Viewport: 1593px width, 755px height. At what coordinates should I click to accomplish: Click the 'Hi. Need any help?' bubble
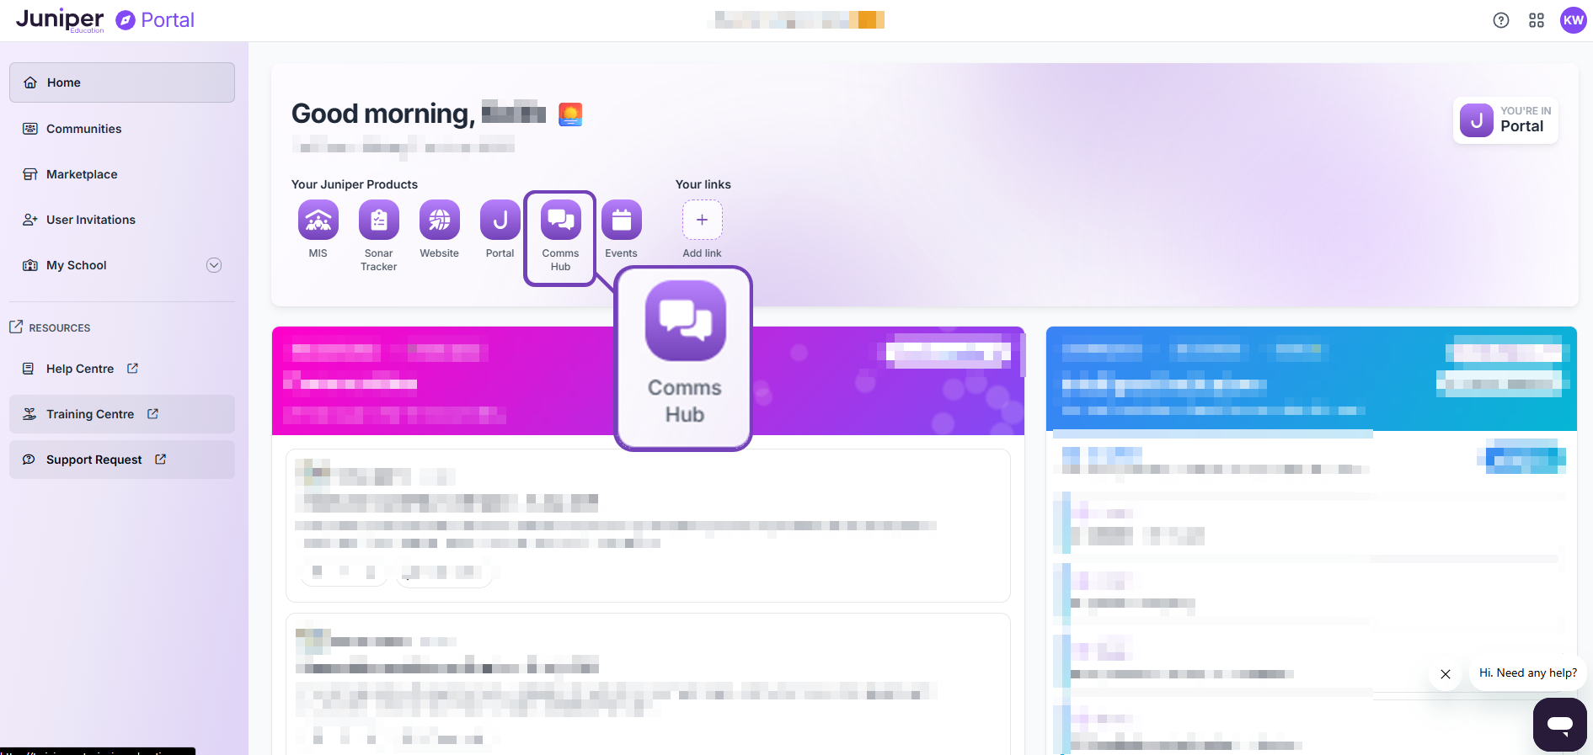pyautogui.click(x=1528, y=673)
